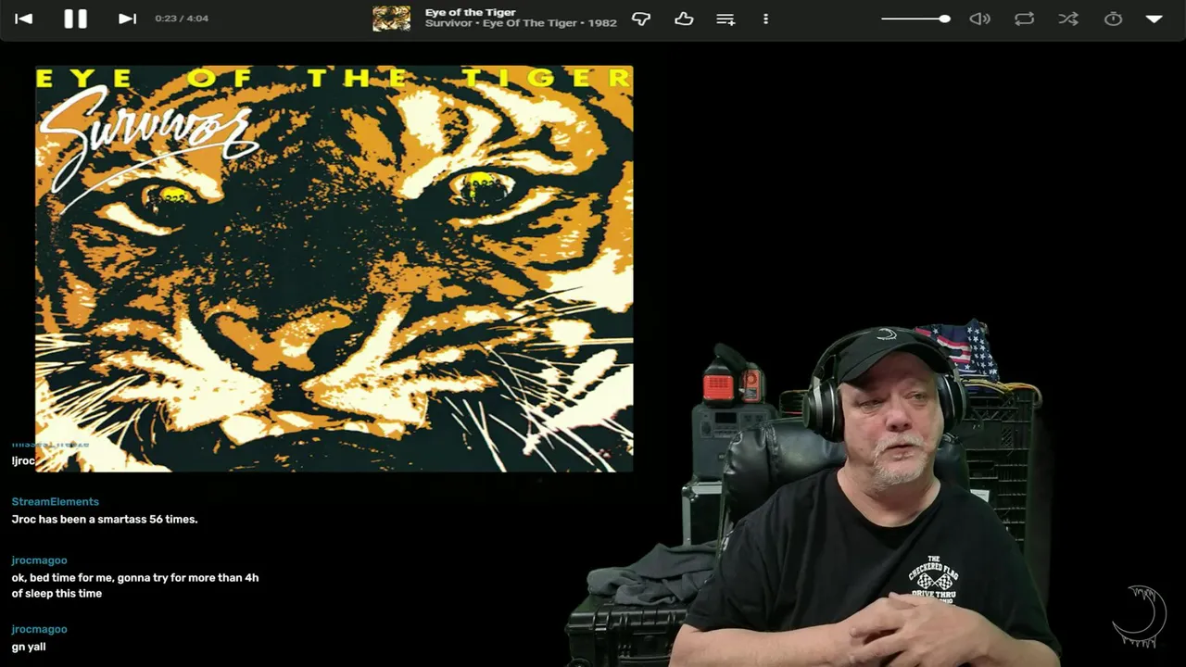The width and height of the screenshot is (1186, 667).
Task: Click the 0:23 / 4:04 time readout
Action: point(182,19)
